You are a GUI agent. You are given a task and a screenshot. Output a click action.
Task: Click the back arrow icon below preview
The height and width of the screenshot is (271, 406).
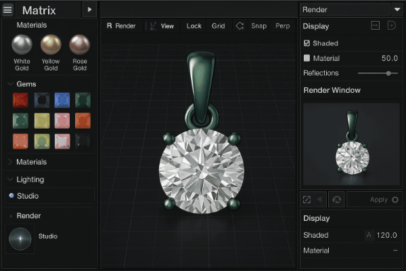click(320, 199)
